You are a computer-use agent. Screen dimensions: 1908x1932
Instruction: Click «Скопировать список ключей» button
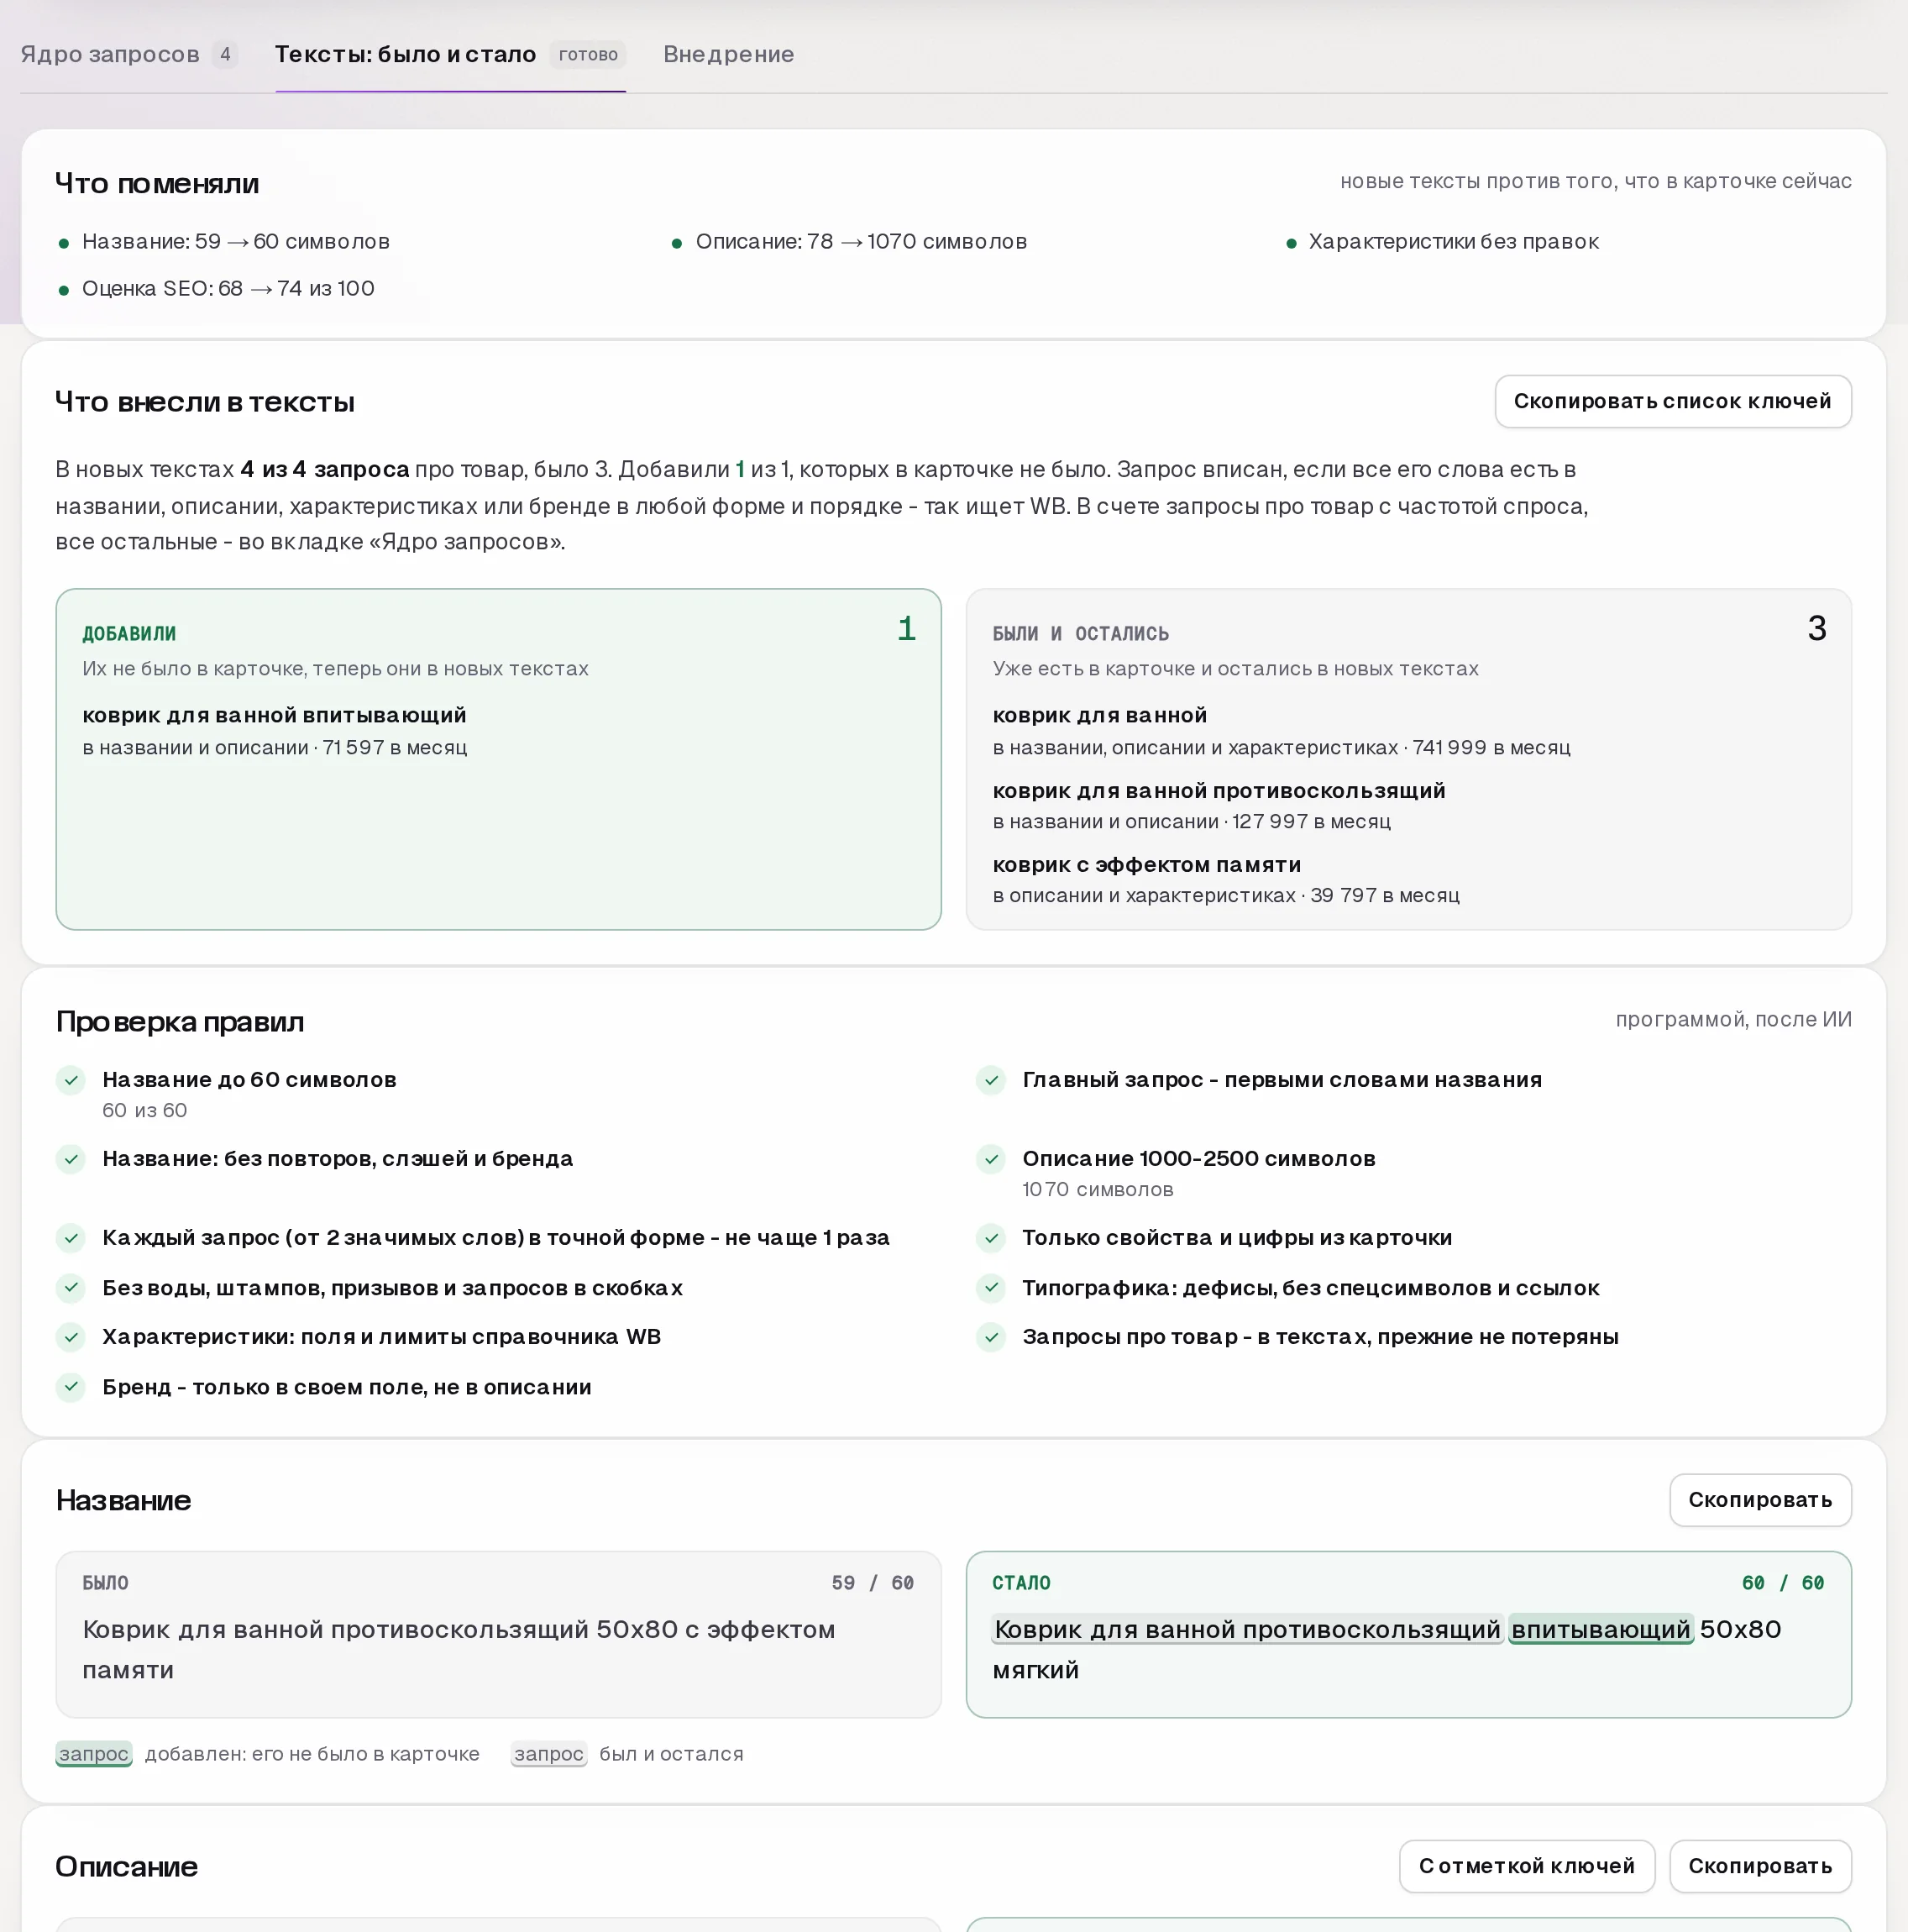[x=1672, y=401]
